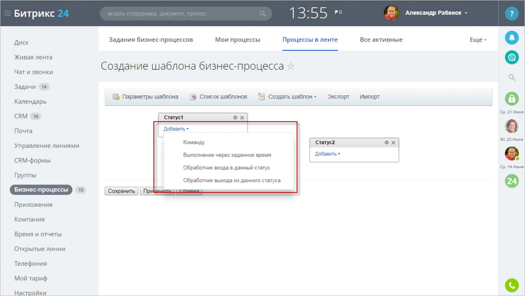Click the Сохранить button
The width and height of the screenshot is (525, 296).
(x=121, y=191)
